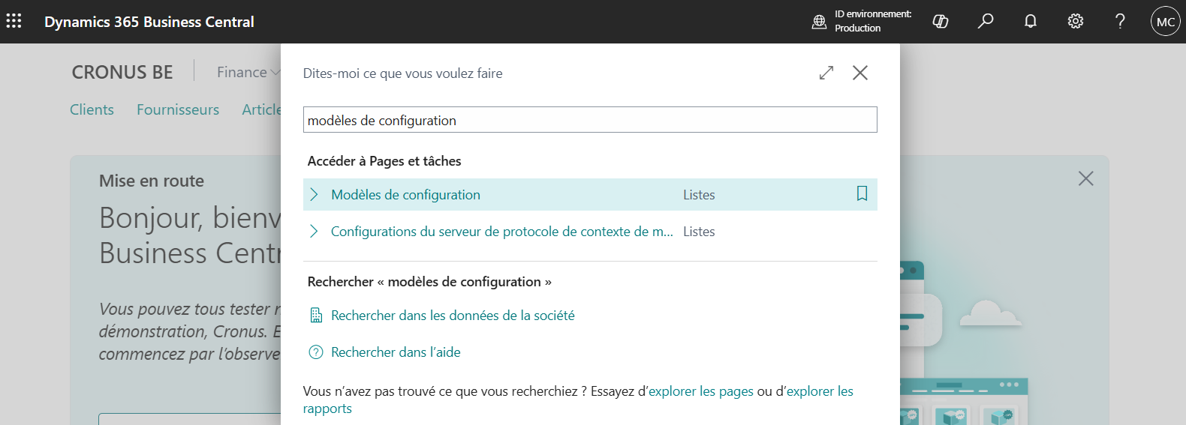Screen dimensions: 1186x425
Task: Click the Dites-moi ce que vous voulez faire title
Action: coord(402,73)
